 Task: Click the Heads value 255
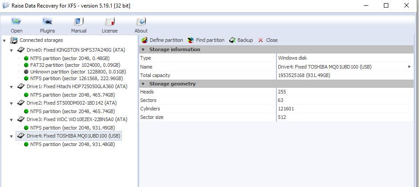[282, 92]
